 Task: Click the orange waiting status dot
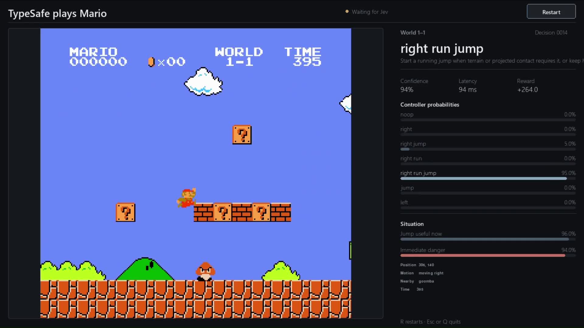(347, 12)
